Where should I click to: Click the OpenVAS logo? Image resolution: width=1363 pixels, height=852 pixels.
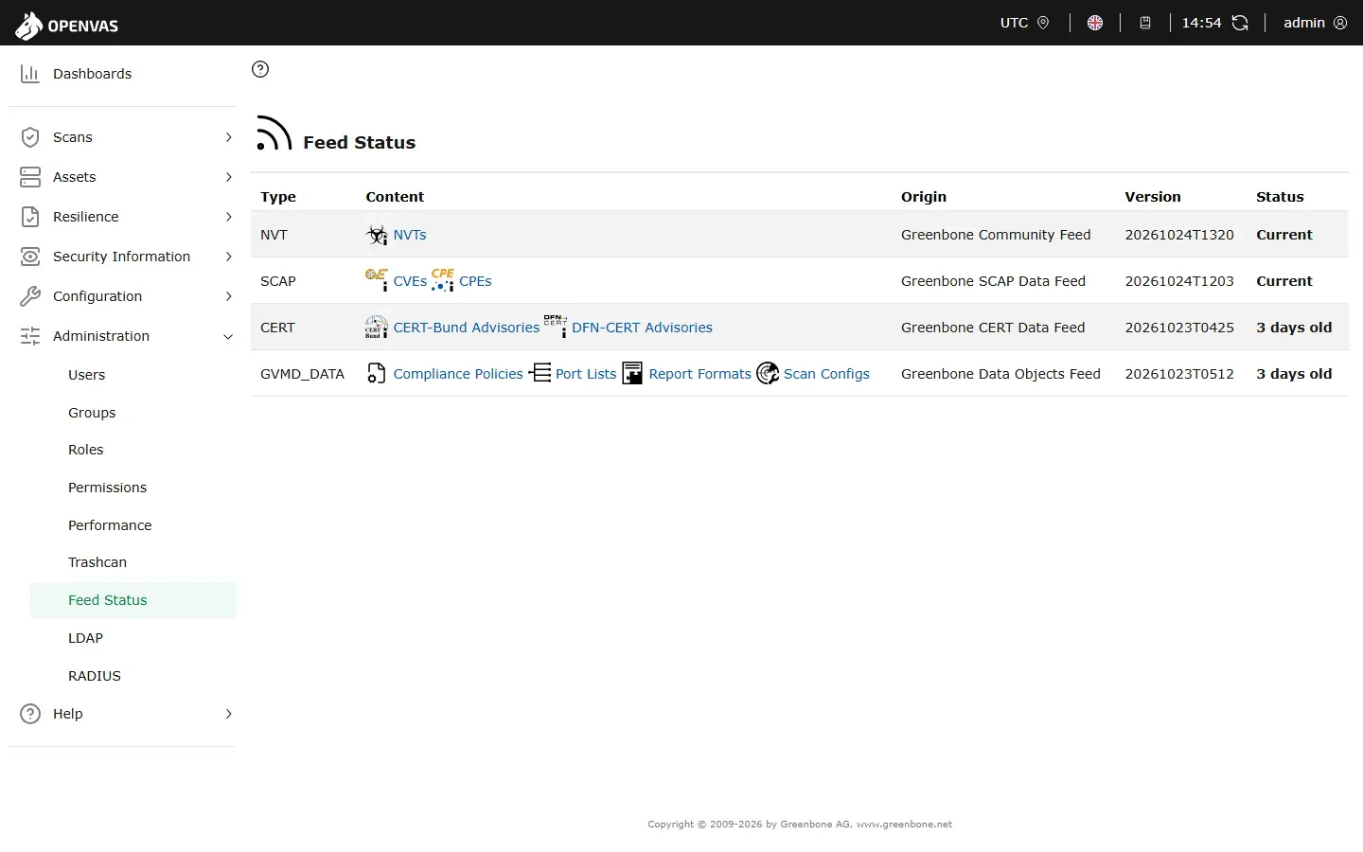67,26
